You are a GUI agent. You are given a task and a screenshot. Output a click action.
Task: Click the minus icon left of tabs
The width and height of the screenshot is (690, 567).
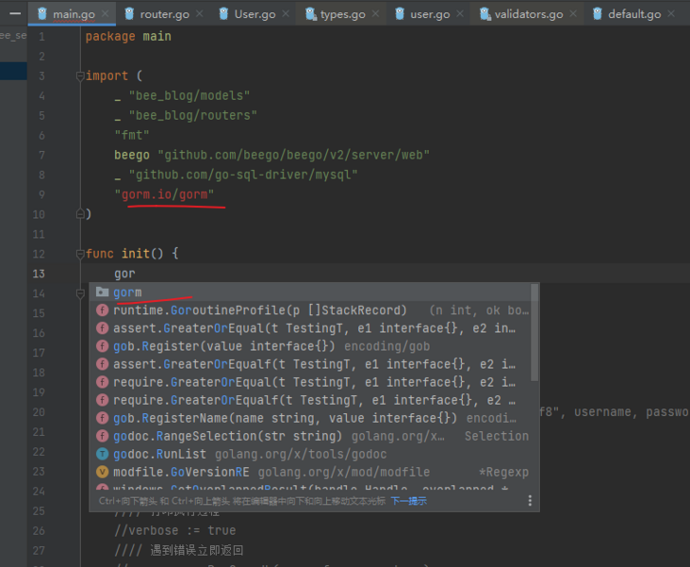[x=14, y=14]
